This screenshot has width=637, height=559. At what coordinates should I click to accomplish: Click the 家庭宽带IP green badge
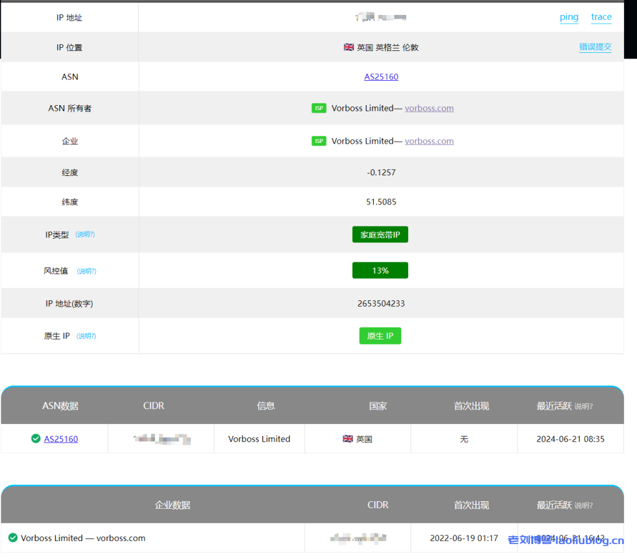pos(380,234)
